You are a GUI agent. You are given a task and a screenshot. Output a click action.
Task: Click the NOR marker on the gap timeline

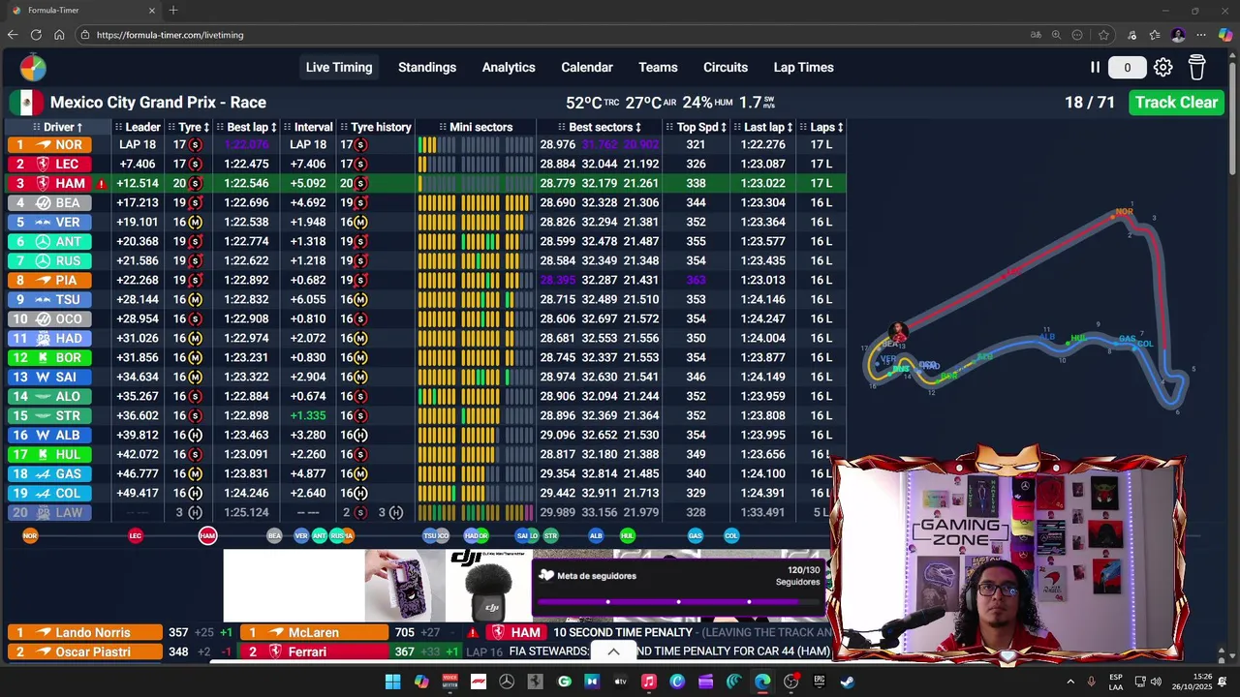pyautogui.click(x=30, y=535)
